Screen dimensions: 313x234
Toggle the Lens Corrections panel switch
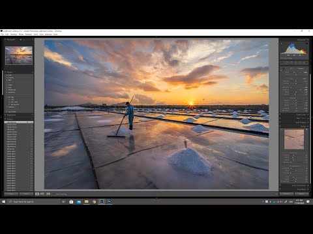tap(280, 185)
